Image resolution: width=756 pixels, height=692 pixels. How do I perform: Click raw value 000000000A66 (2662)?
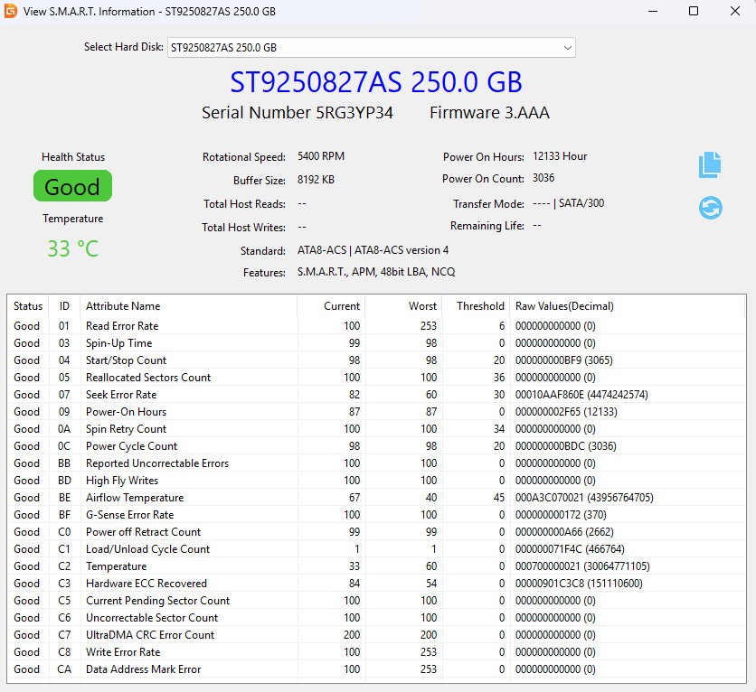pos(564,532)
